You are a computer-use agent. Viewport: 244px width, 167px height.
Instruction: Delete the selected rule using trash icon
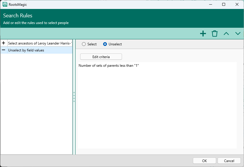click(x=215, y=34)
